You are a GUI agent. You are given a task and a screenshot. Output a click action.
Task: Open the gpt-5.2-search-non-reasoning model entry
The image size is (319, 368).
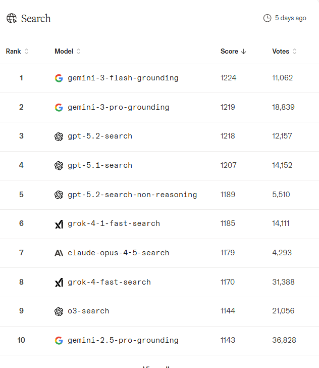pyautogui.click(x=132, y=195)
